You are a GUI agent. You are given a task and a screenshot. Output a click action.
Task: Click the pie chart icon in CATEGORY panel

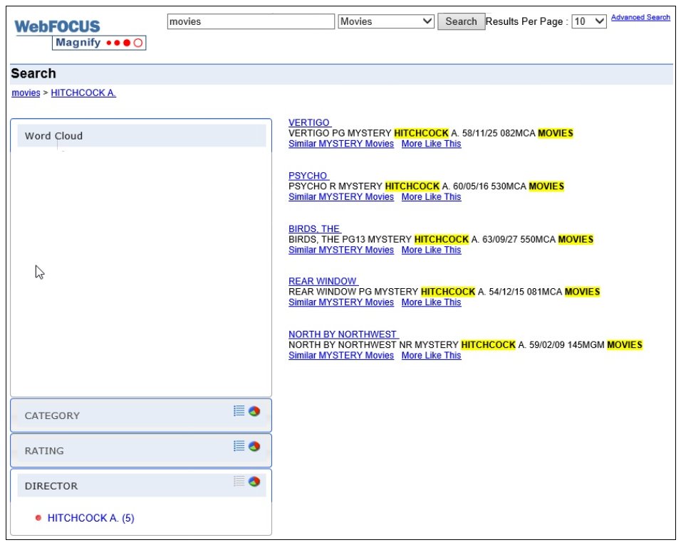pos(254,411)
